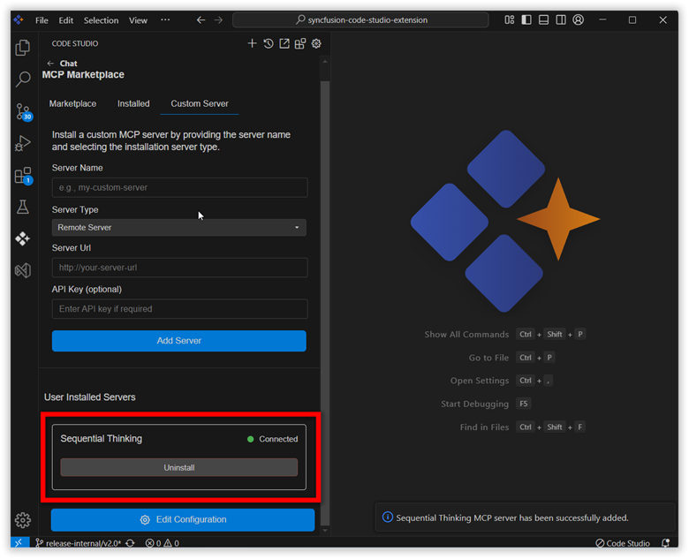Screen dimensions: 689x559
Task: Open the Testing flask view
Action: coord(23,207)
